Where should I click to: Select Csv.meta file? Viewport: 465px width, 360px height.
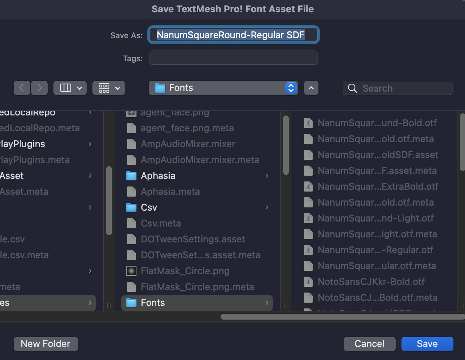(x=197, y=223)
